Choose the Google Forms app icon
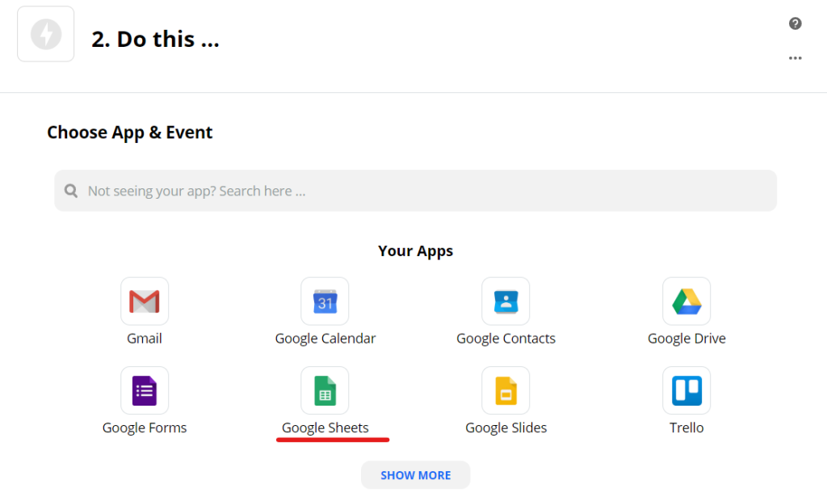The width and height of the screenshot is (827, 501). [145, 390]
